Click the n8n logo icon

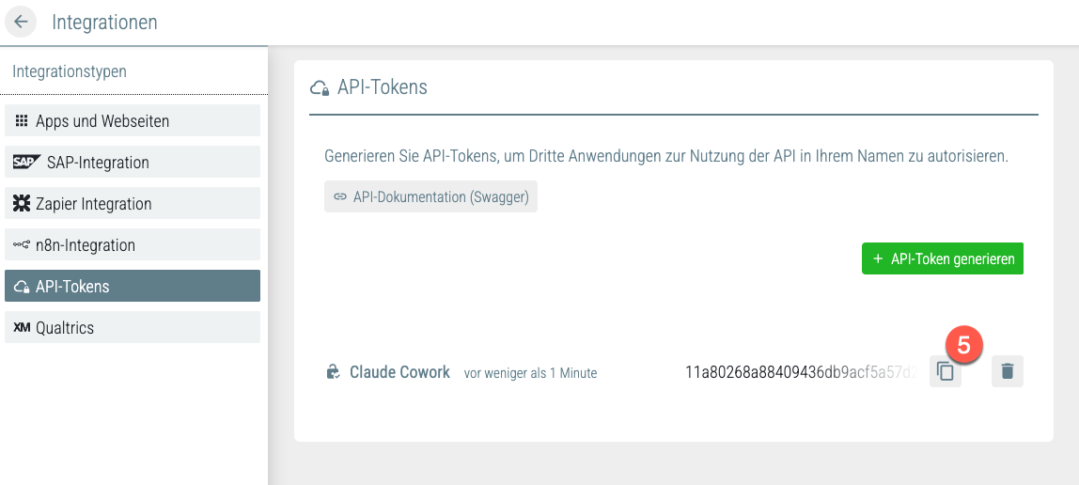pyautogui.click(x=22, y=245)
